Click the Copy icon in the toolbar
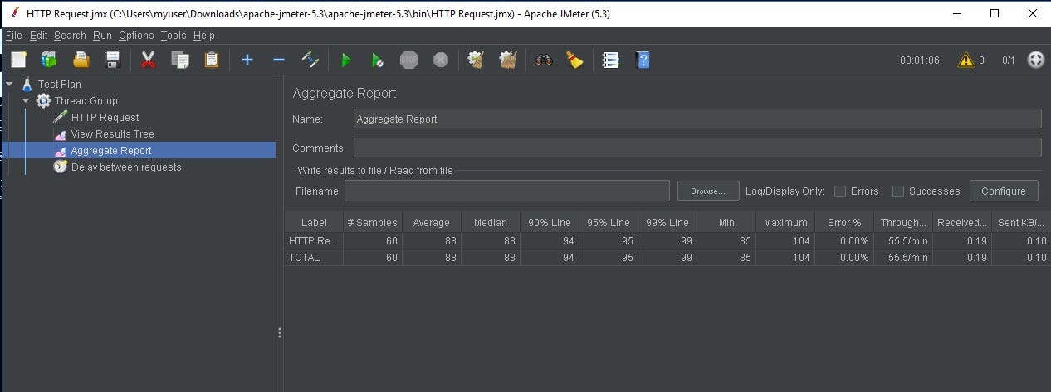 [x=180, y=60]
